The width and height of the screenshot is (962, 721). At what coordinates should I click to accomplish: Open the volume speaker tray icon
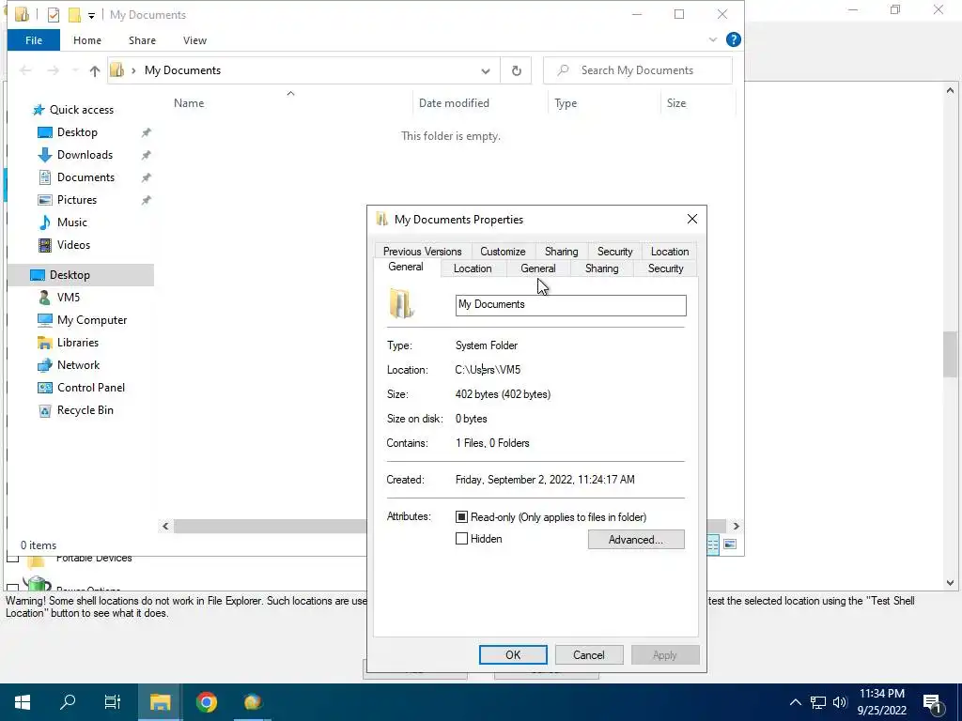(x=840, y=702)
